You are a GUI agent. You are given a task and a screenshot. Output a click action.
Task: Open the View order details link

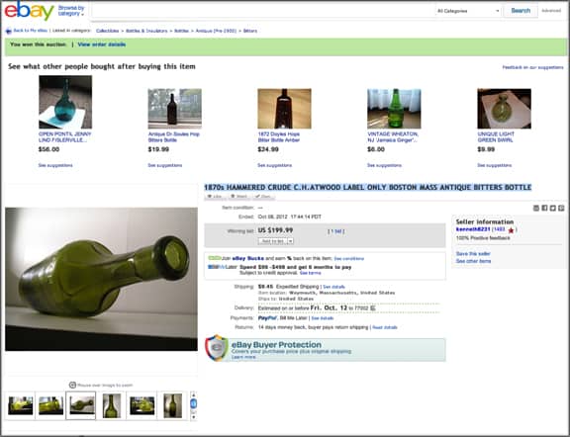(102, 44)
